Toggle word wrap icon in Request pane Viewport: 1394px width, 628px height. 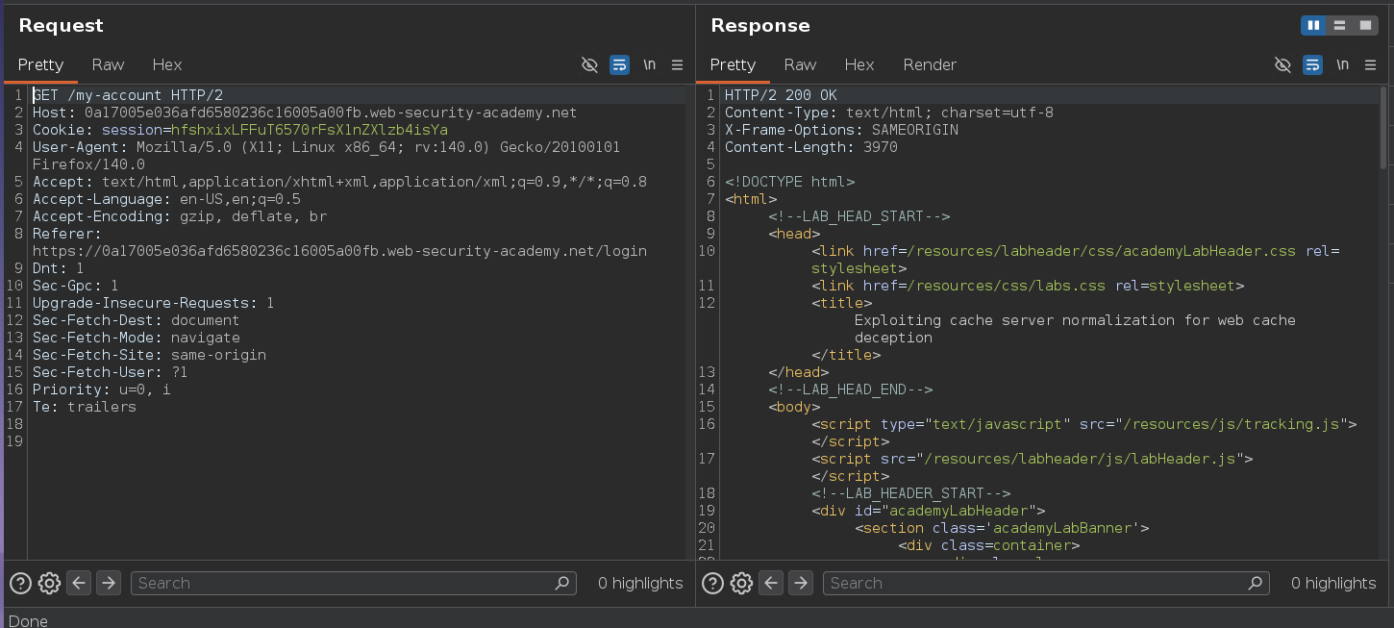pos(619,64)
